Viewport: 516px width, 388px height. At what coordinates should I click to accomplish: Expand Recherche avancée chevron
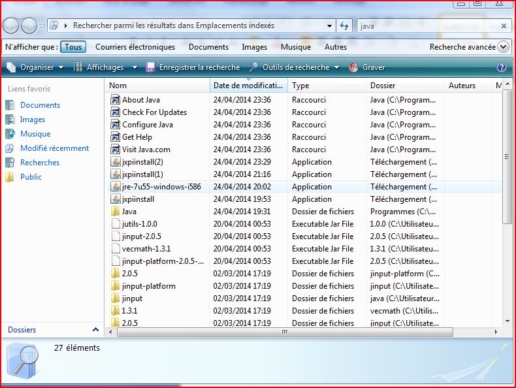[504, 47]
